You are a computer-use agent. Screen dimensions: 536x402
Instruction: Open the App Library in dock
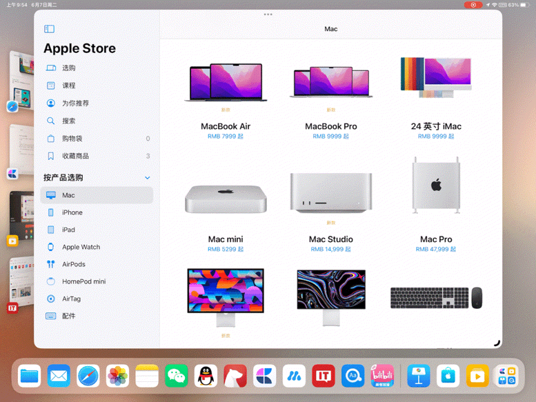507,376
